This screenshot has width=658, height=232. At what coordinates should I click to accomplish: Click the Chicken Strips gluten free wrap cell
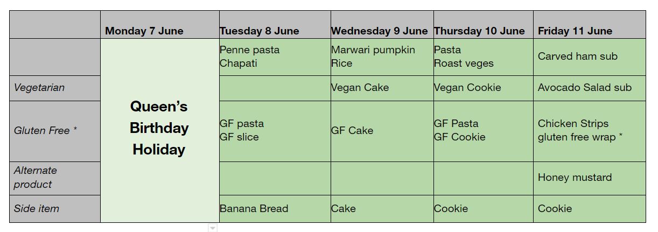590,131
